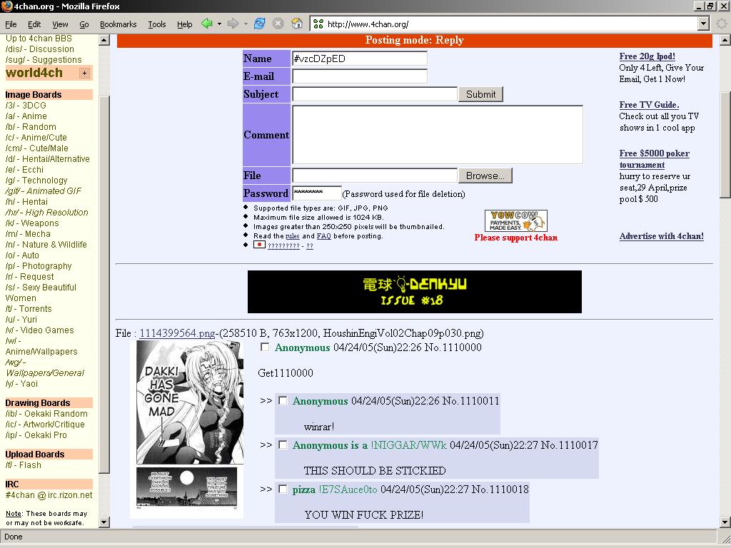Reload the page with Refresh icon
The height and width of the screenshot is (548, 731).
pyautogui.click(x=259, y=24)
